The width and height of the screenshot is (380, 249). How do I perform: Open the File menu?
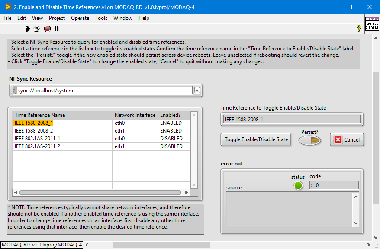point(7,18)
